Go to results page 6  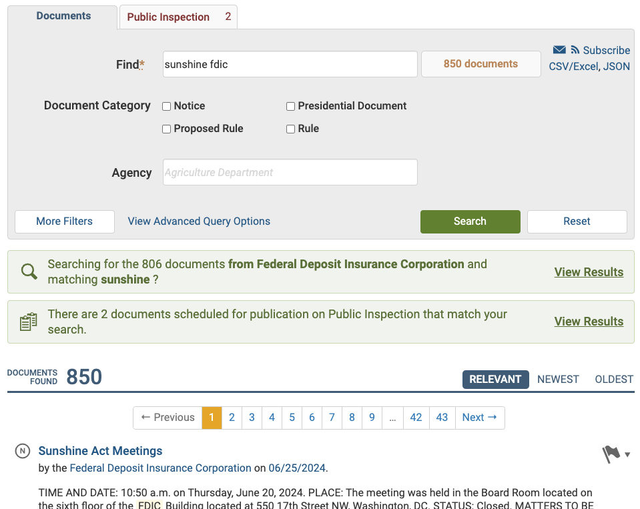312,418
